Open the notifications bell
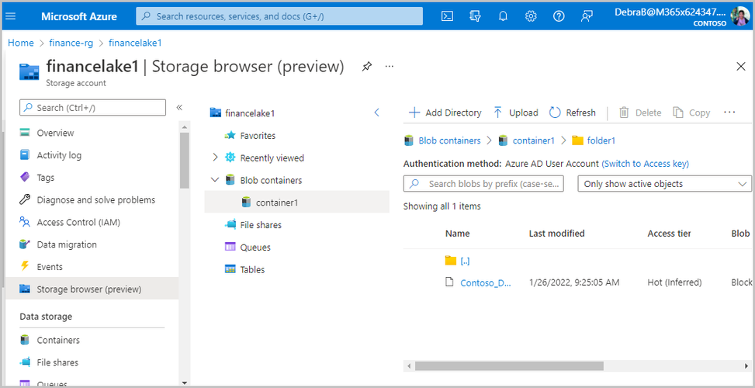755x388 pixels. (x=503, y=16)
